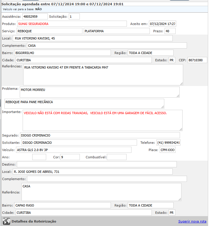Click the destination Região field TODA A CIDADE
The width and height of the screenshot is (209, 226).
[151, 205]
